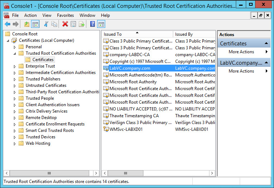Open the File menu

click(x=15, y=15)
